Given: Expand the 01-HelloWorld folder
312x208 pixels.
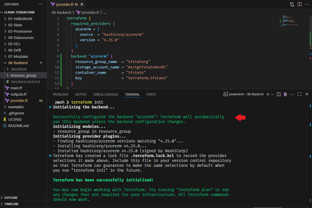Looking at the screenshot, I should (5, 19).
